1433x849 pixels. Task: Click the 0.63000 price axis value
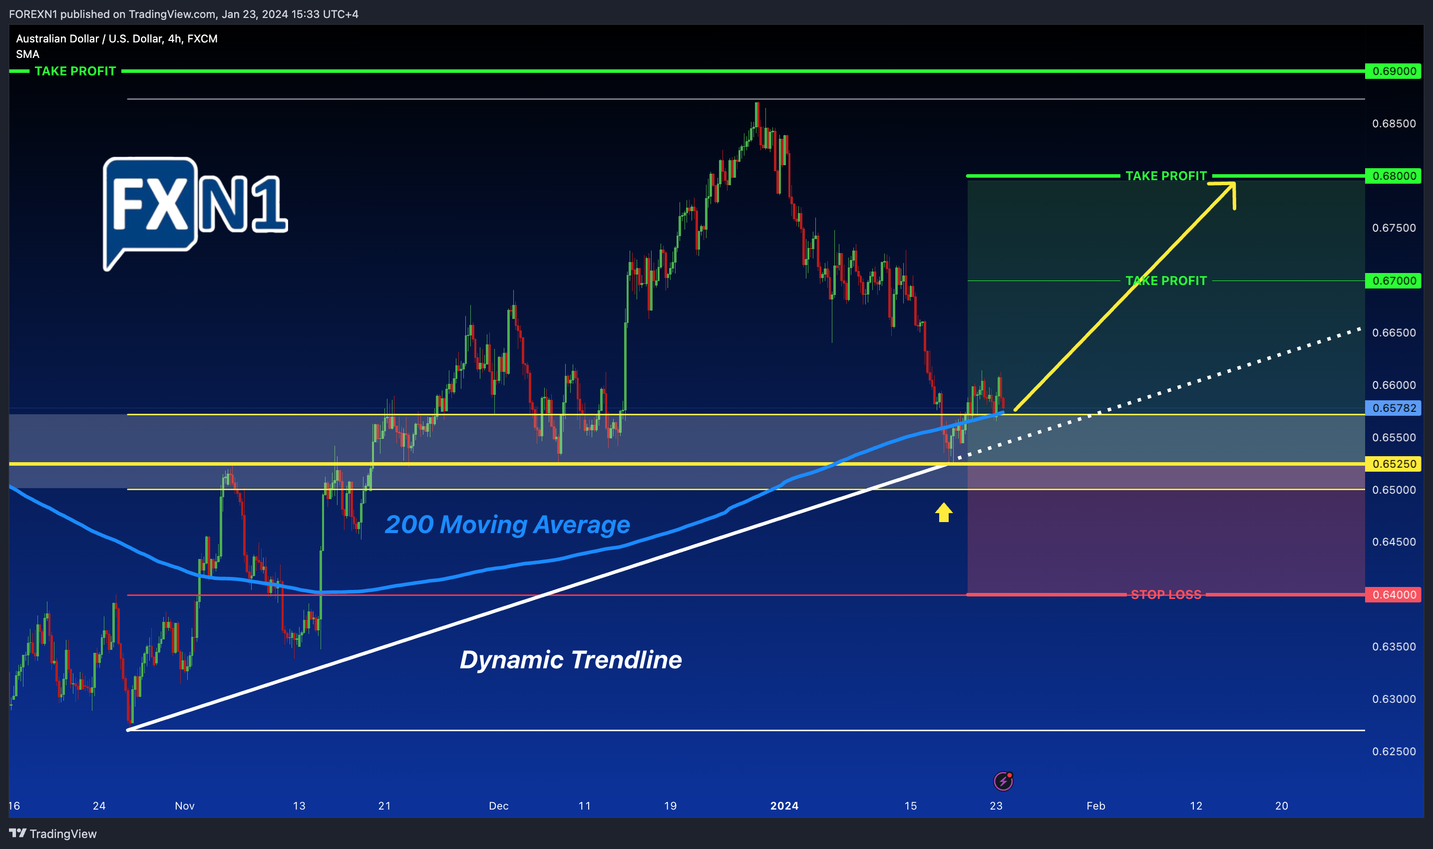[1394, 699]
